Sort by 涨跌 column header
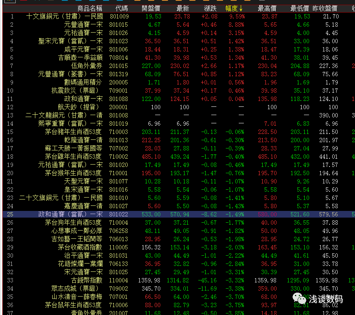This screenshot has height=315, width=355. [210, 9]
